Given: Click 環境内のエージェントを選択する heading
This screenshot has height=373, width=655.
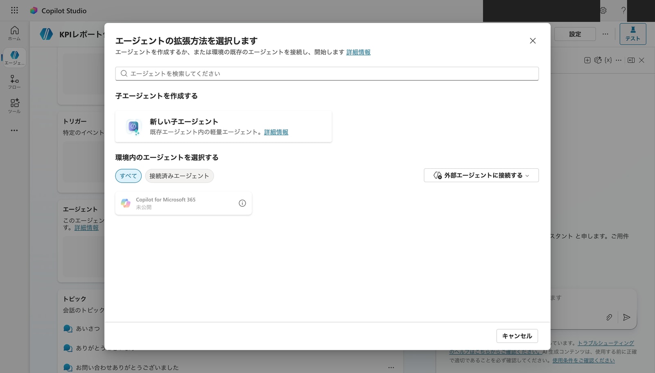Looking at the screenshot, I should point(167,157).
